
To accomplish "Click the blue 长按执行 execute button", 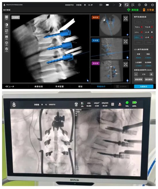I will coord(144,87).
